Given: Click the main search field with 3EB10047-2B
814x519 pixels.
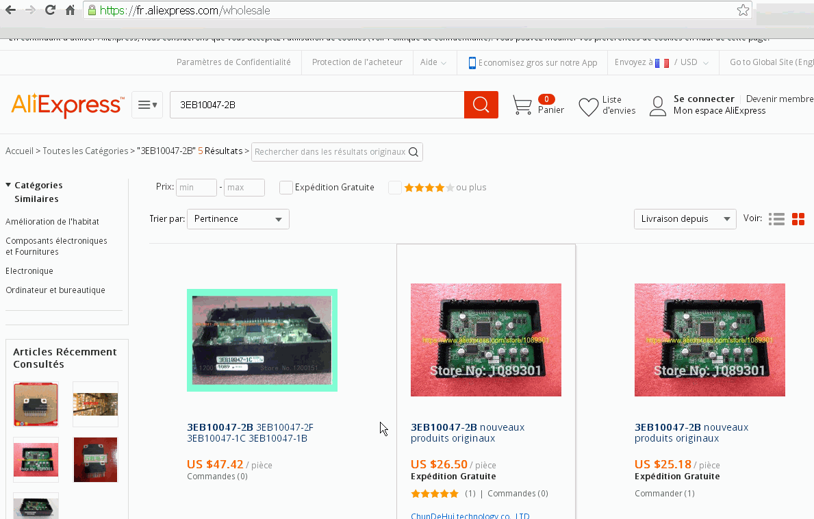Looking at the screenshot, I should (317, 105).
